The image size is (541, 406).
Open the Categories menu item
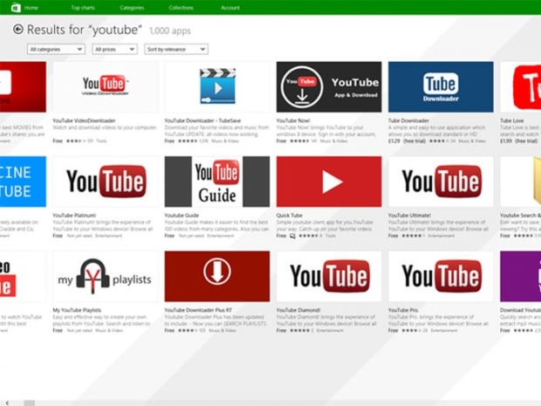click(x=132, y=7)
